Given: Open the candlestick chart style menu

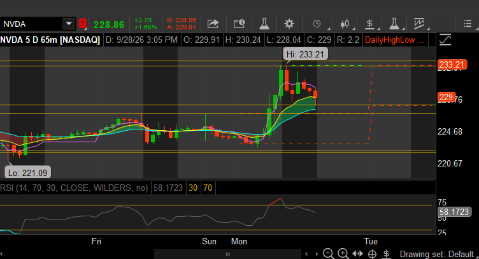Looking at the screenshot, I should [345, 24].
